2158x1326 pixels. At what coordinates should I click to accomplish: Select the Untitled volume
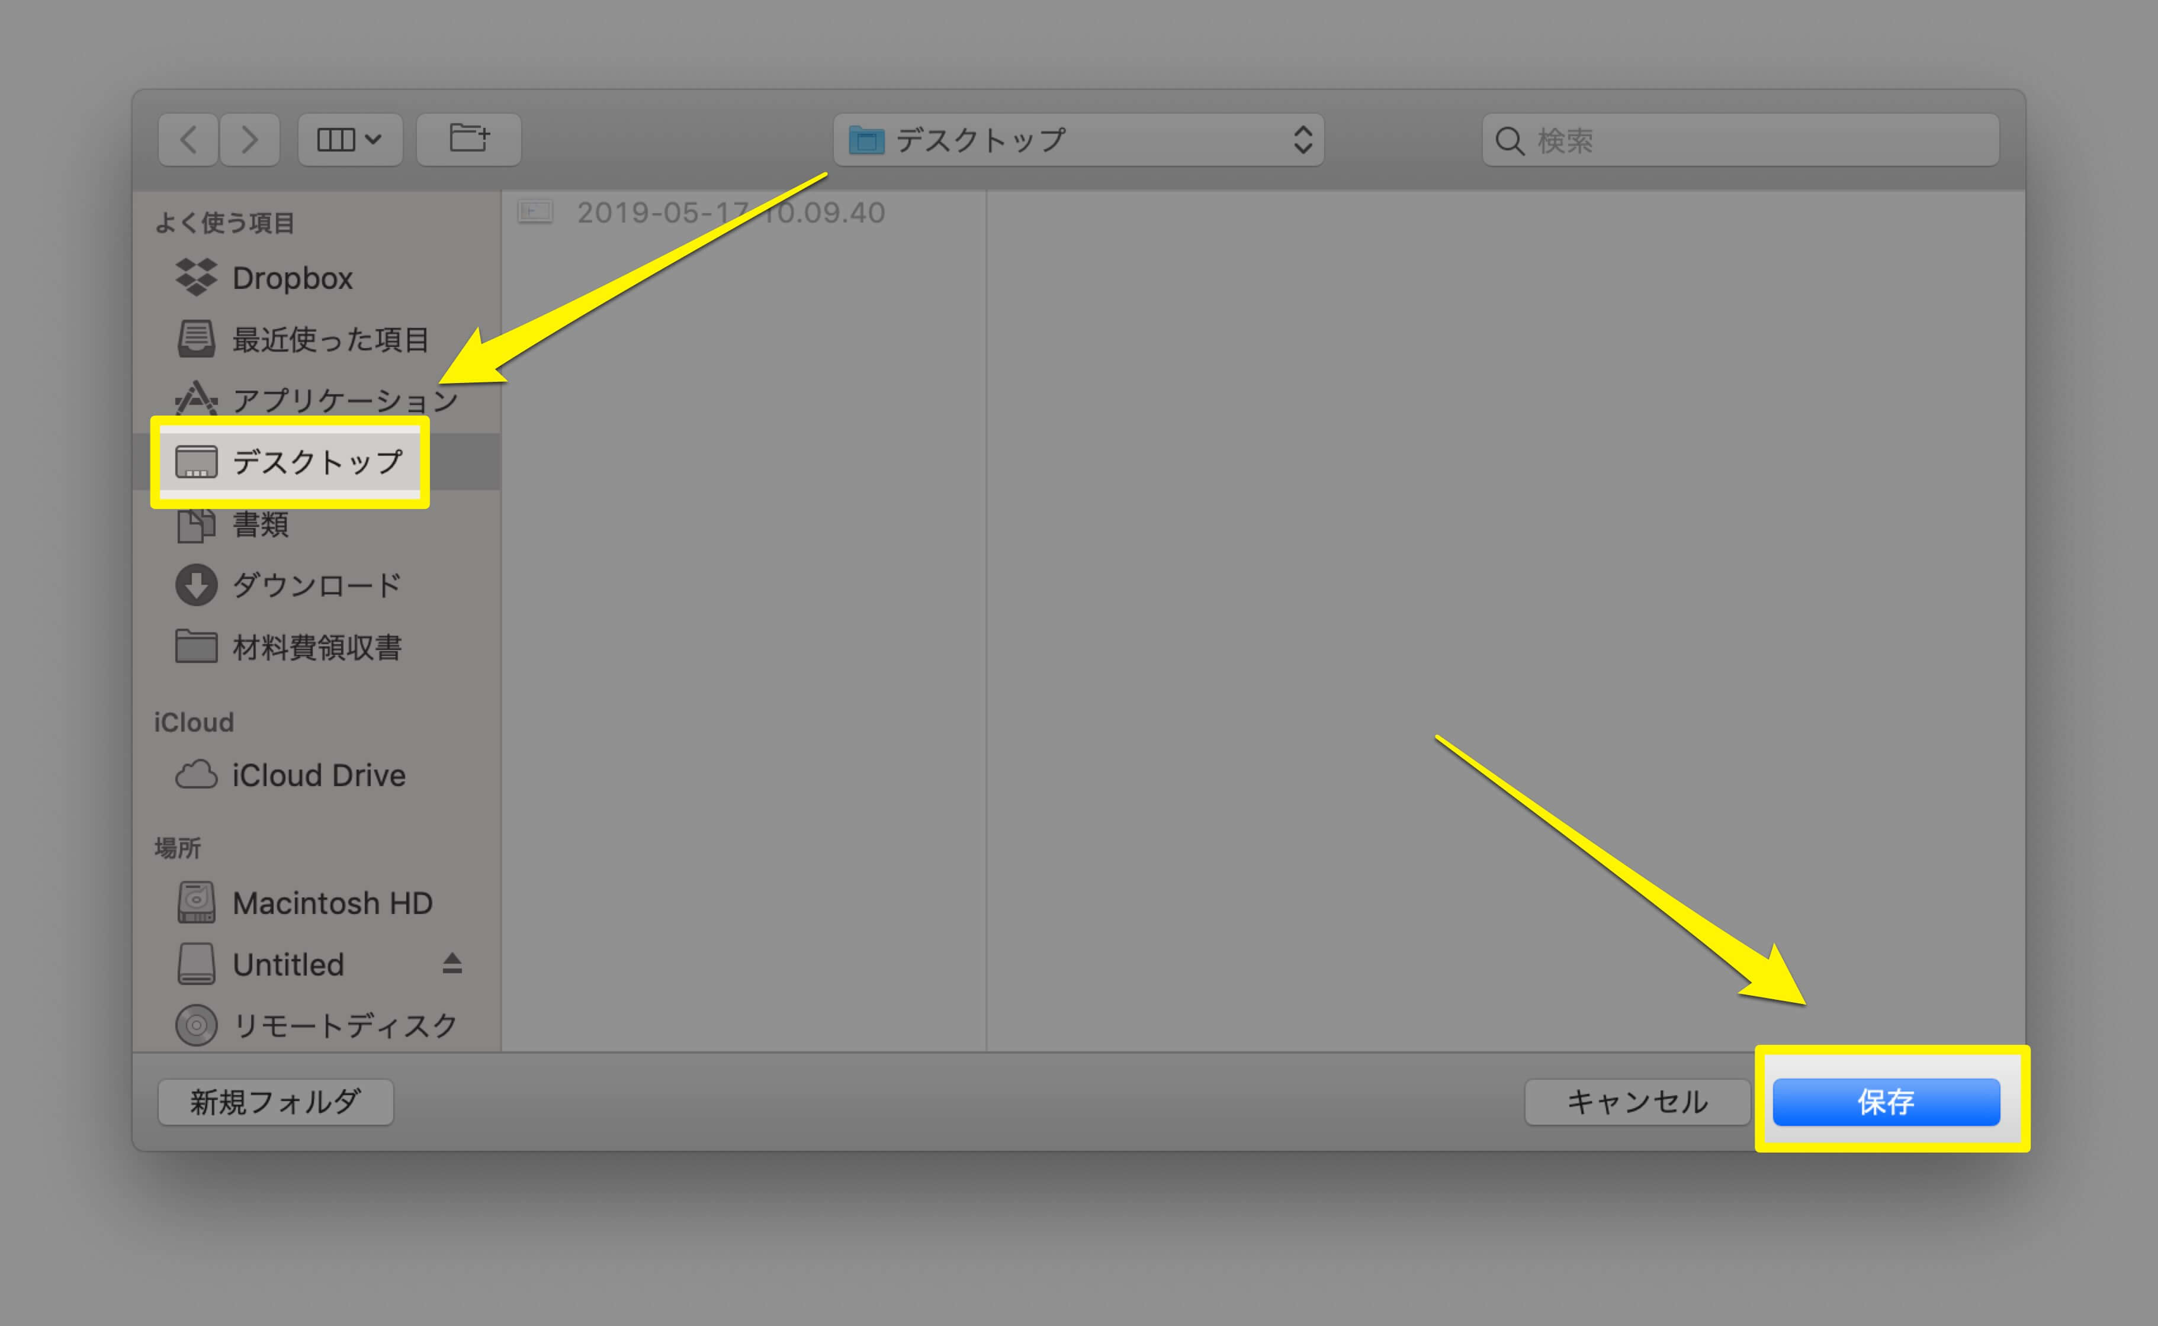click(x=317, y=965)
